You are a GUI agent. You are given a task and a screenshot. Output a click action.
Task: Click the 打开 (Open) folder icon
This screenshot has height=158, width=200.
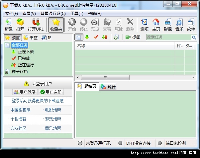pos(20,25)
